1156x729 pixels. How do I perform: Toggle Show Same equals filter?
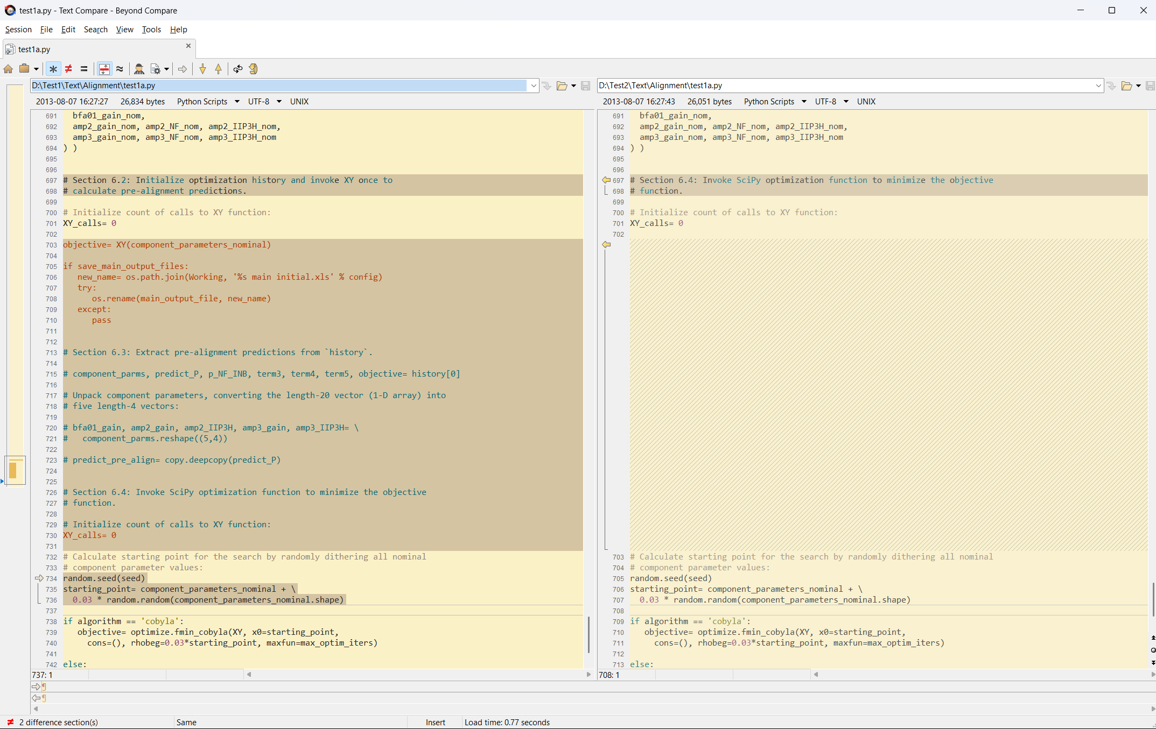(x=84, y=69)
